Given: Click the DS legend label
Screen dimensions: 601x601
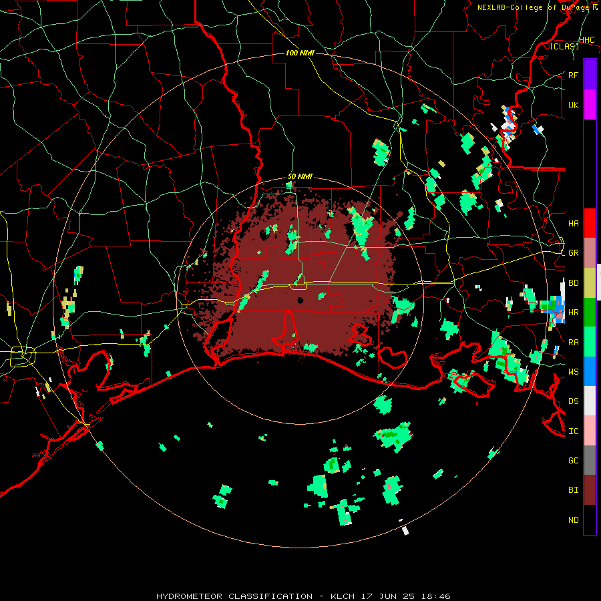Looking at the screenshot, I should pyautogui.click(x=573, y=401).
